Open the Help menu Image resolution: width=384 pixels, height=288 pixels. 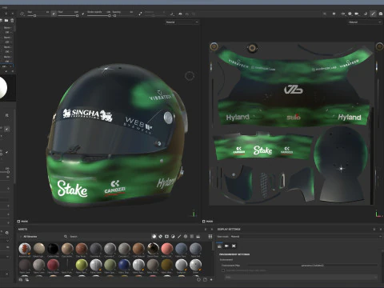click(x=5, y=7)
